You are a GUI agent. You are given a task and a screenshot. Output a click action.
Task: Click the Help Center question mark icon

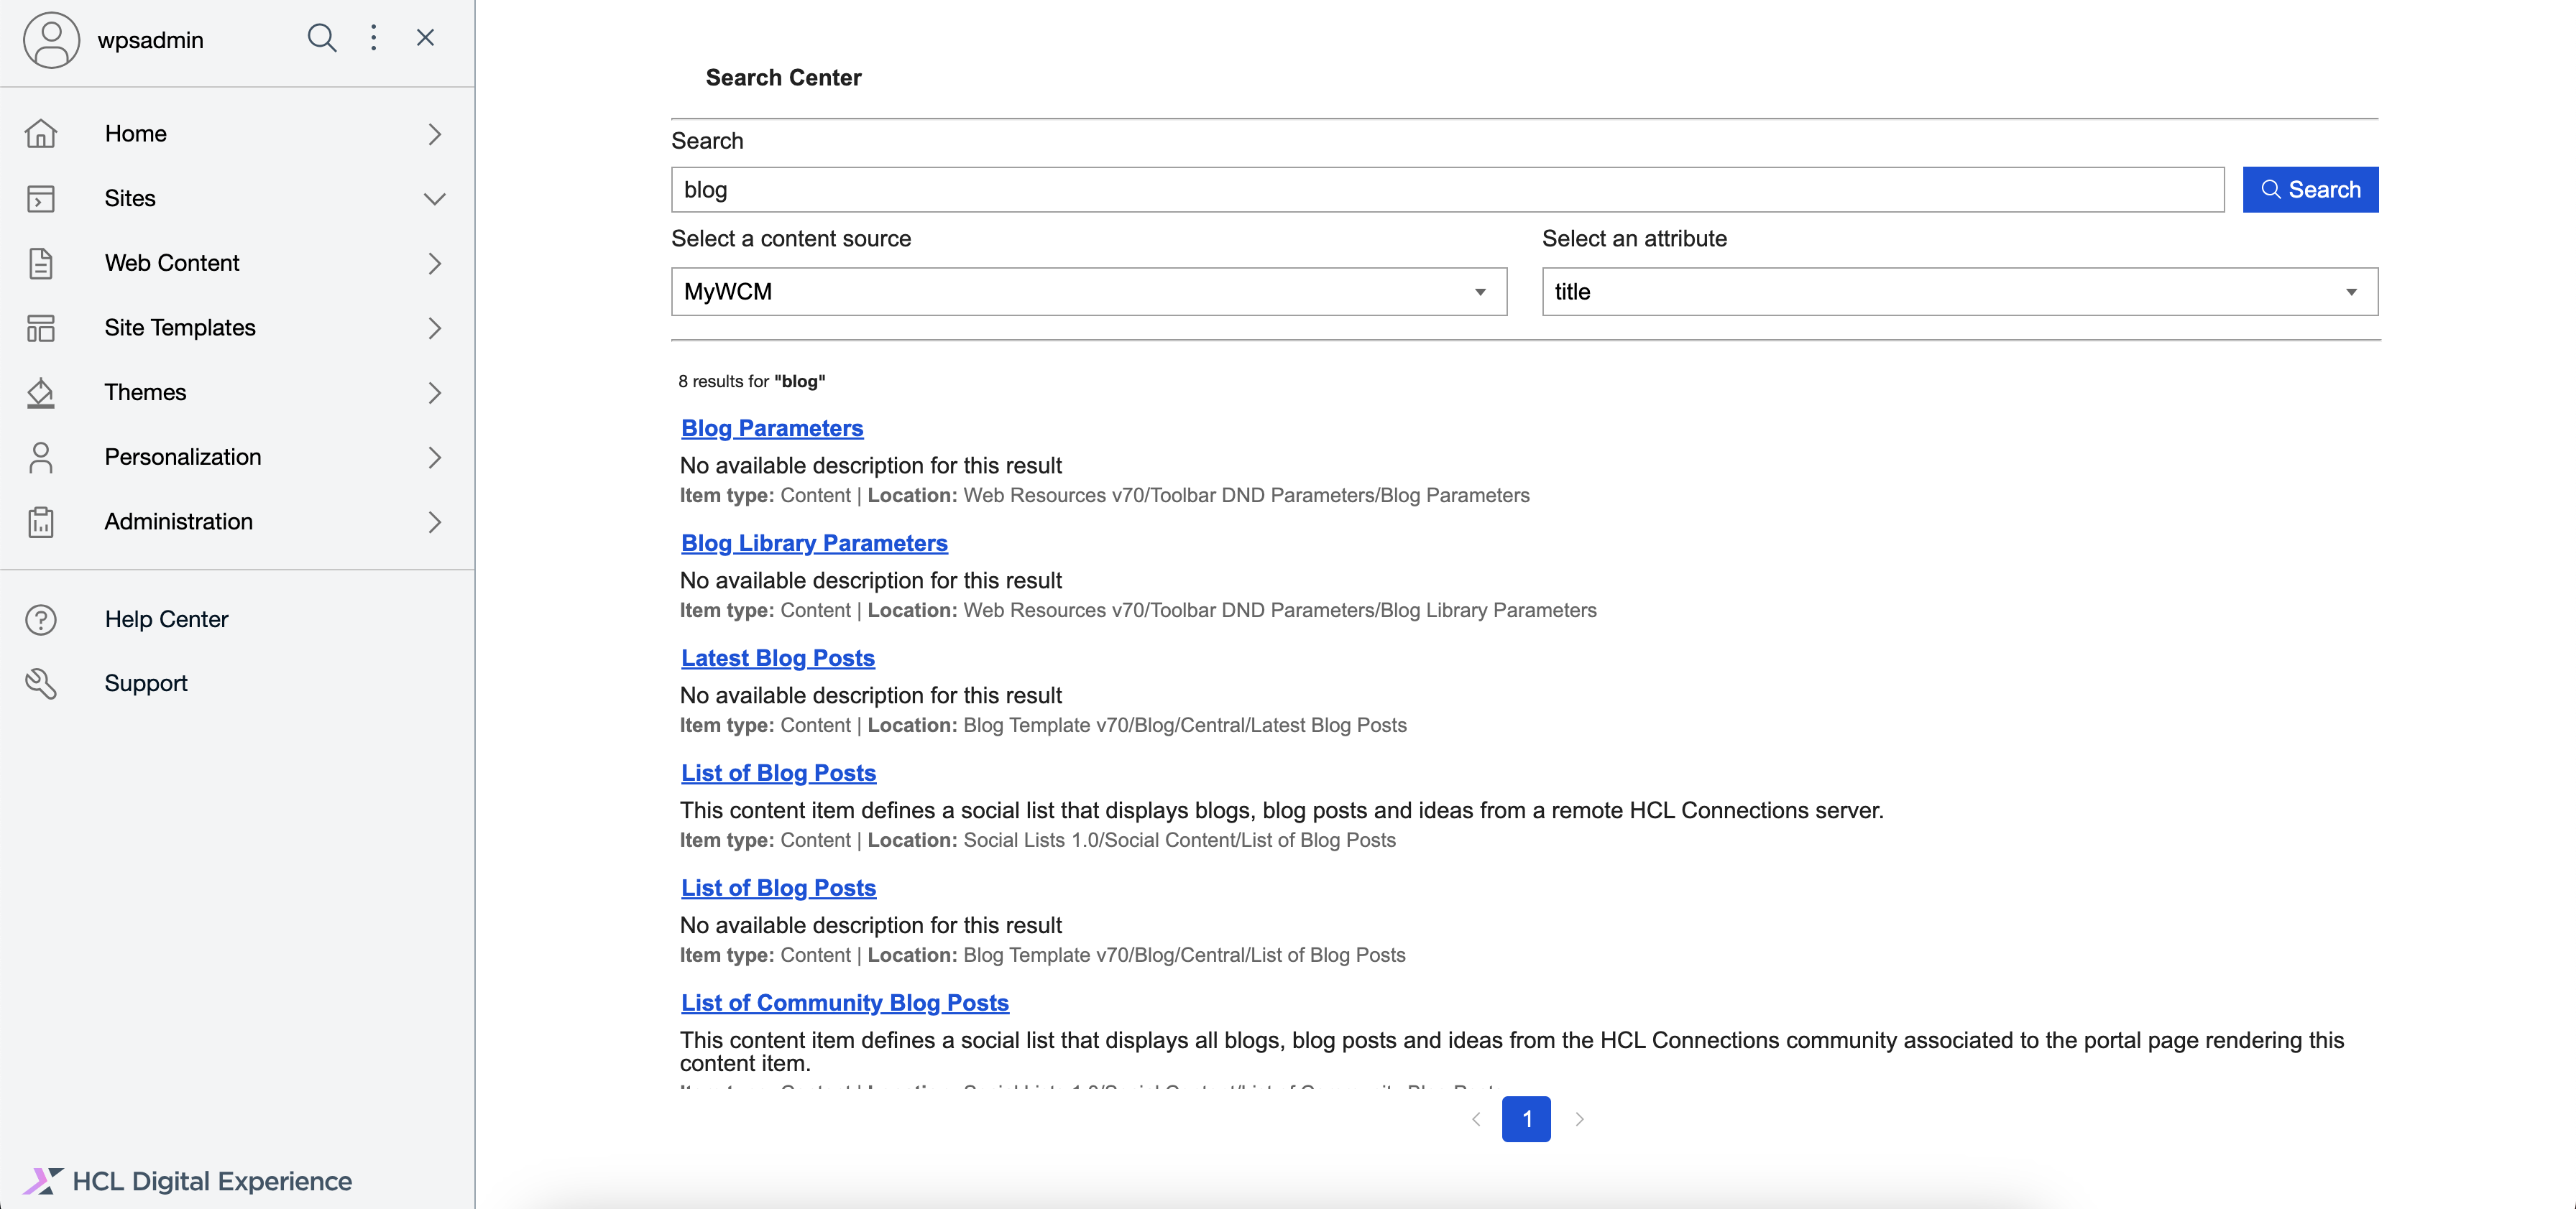(x=41, y=619)
